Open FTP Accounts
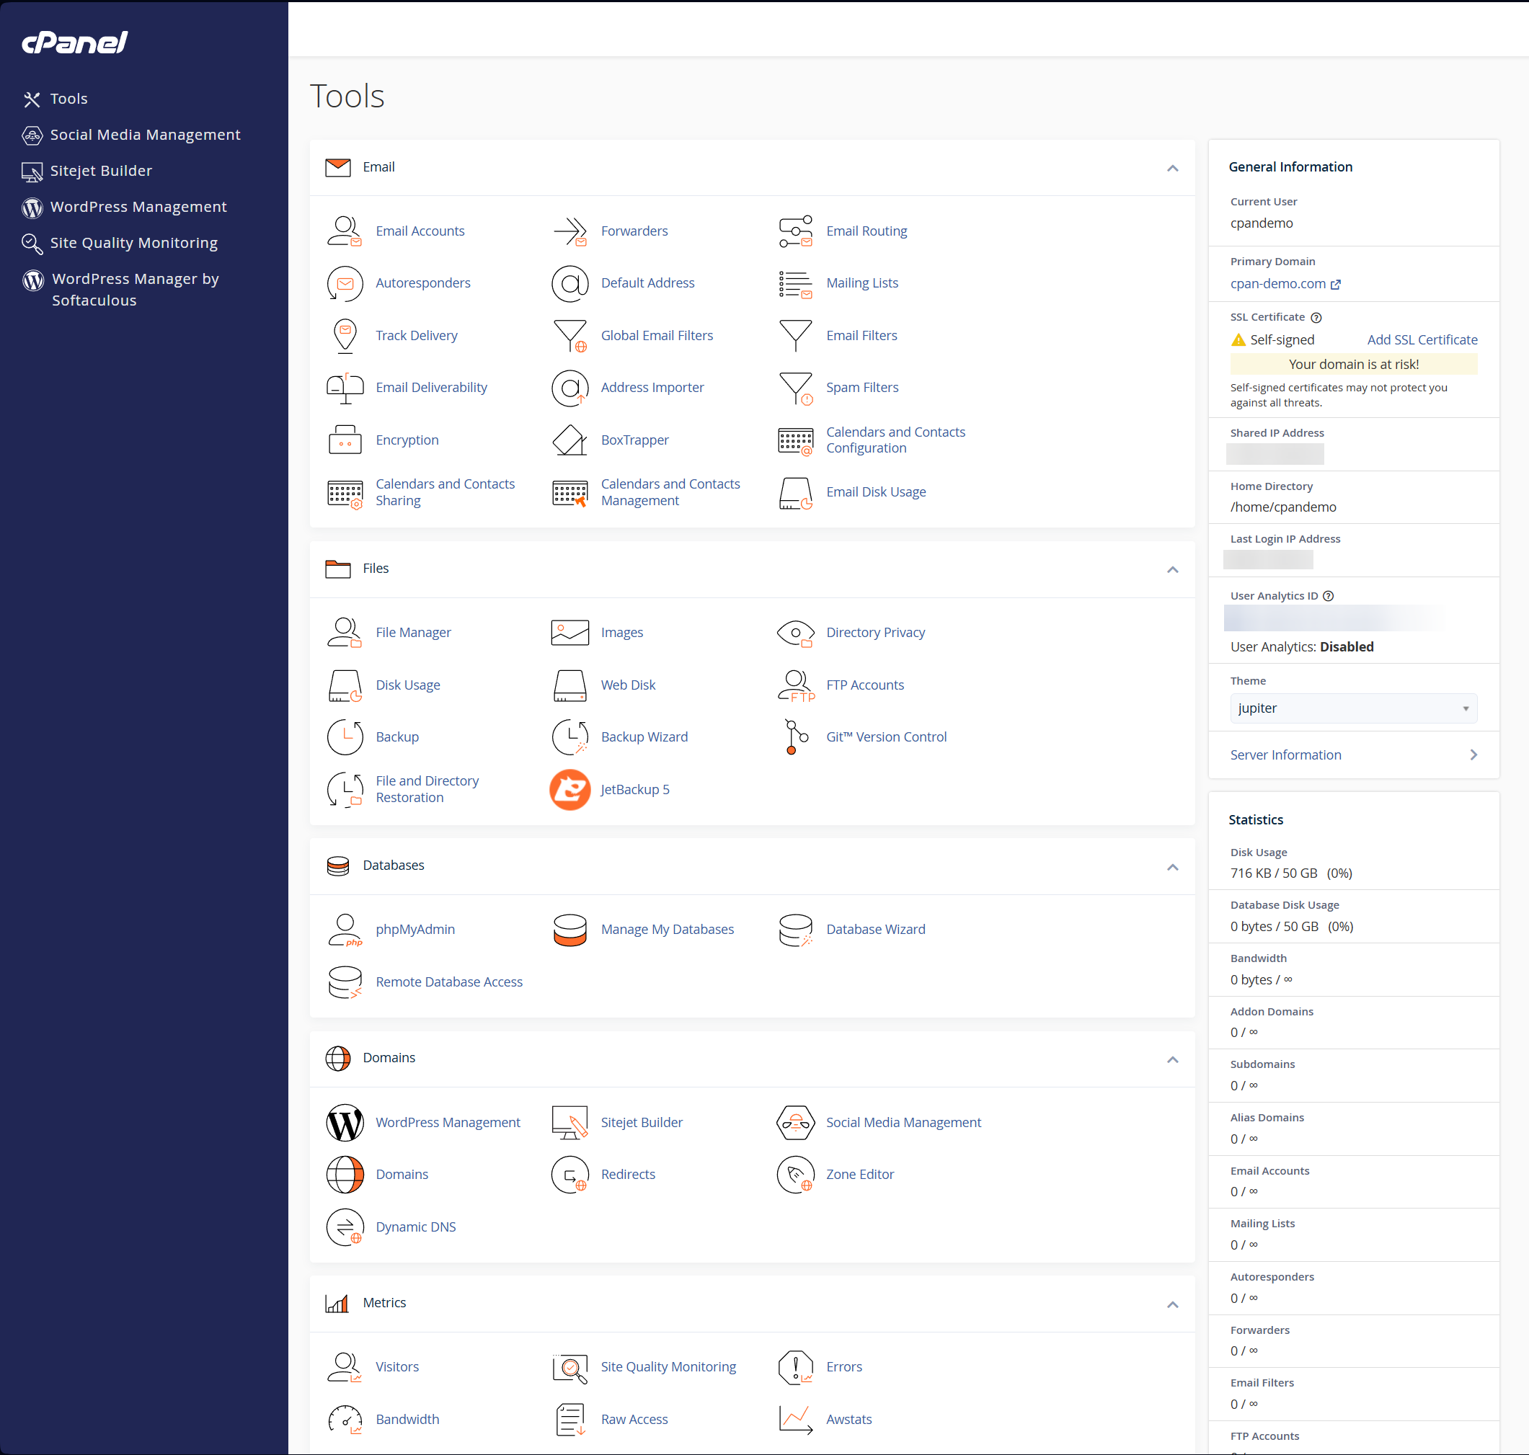The image size is (1529, 1455). click(x=865, y=684)
